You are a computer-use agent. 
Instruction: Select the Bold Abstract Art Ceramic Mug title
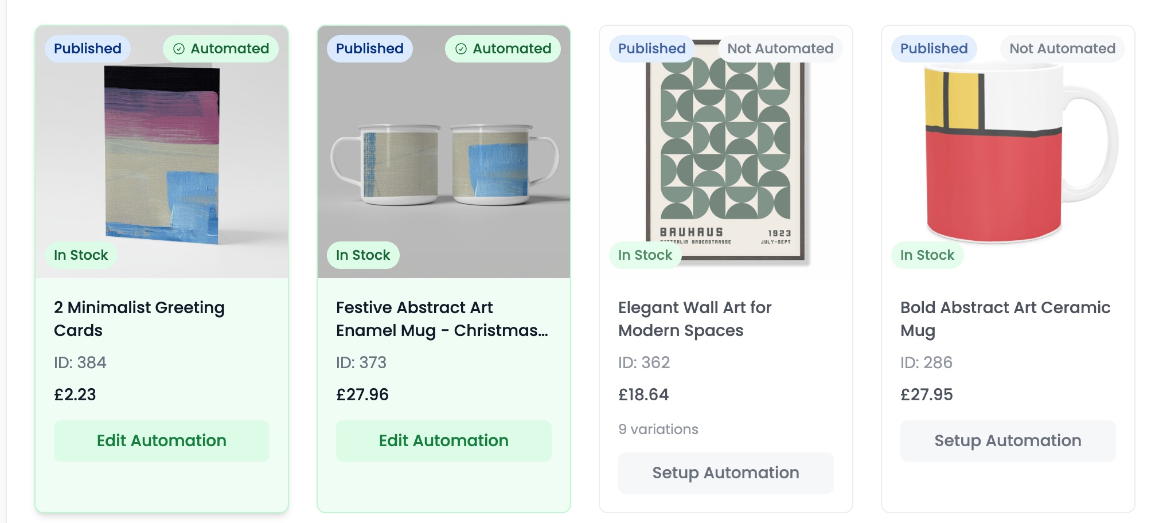(1005, 319)
